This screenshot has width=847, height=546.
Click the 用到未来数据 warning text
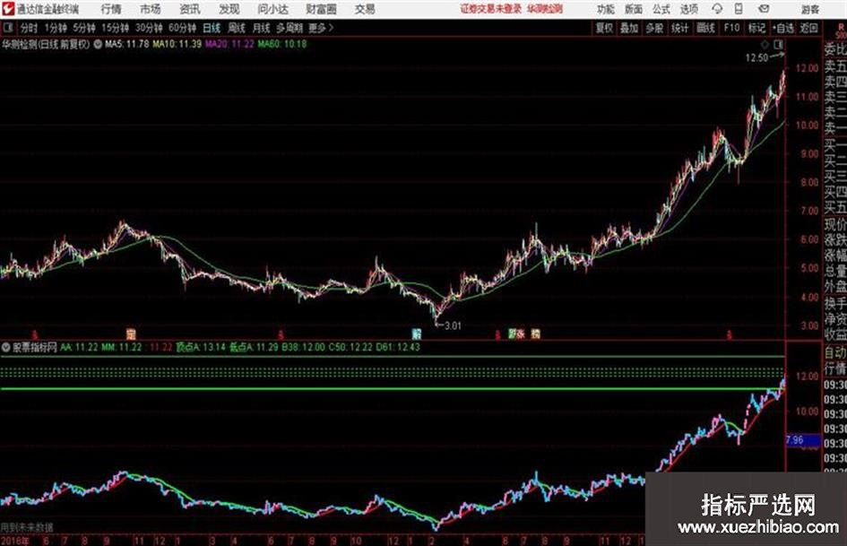tap(27, 527)
